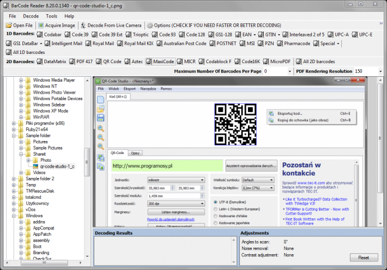The width and height of the screenshot is (387, 270).
Task: Click the folder tree horizontal scrollbar
Action: point(45,262)
